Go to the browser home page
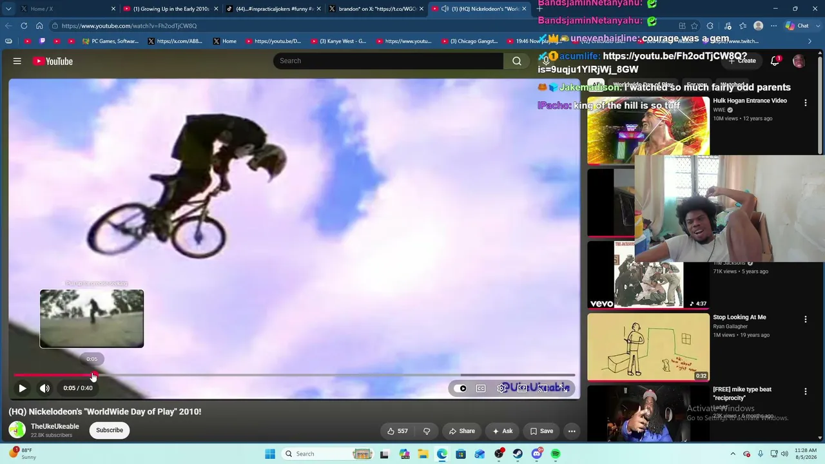 pos(39,26)
